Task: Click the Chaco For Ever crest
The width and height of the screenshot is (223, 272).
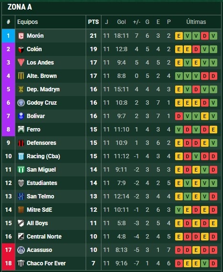Action: pyautogui.click(x=21, y=263)
